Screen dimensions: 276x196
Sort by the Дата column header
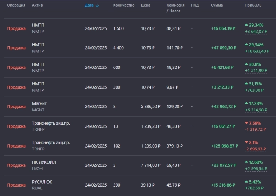pyautogui.click(x=89, y=5)
